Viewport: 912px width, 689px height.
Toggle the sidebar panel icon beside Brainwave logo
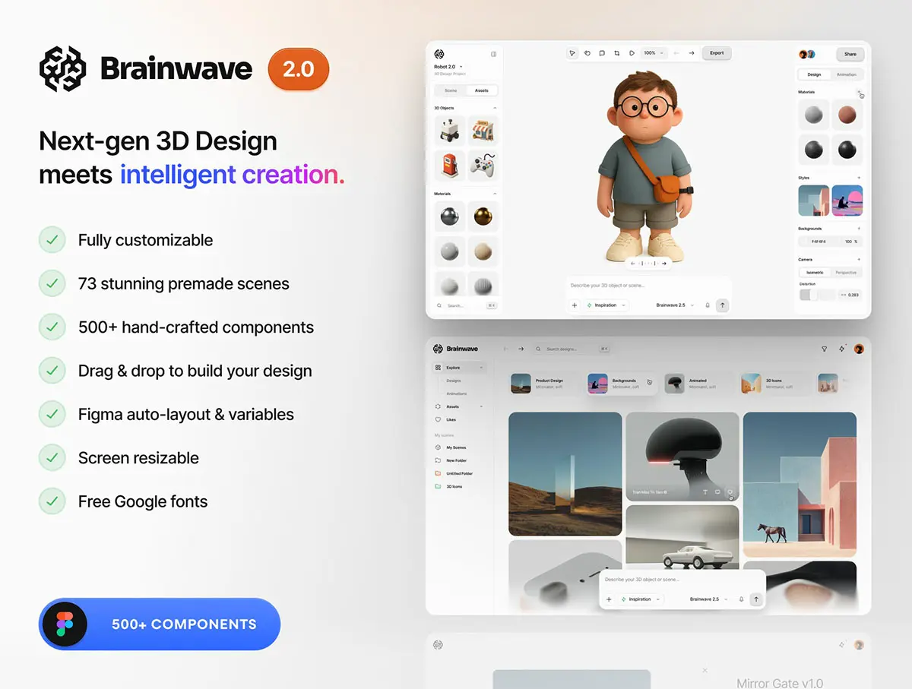click(x=493, y=54)
